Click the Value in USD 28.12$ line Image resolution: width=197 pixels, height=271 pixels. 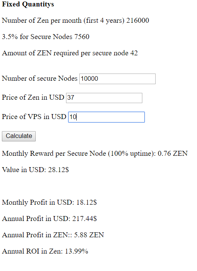click(35, 170)
